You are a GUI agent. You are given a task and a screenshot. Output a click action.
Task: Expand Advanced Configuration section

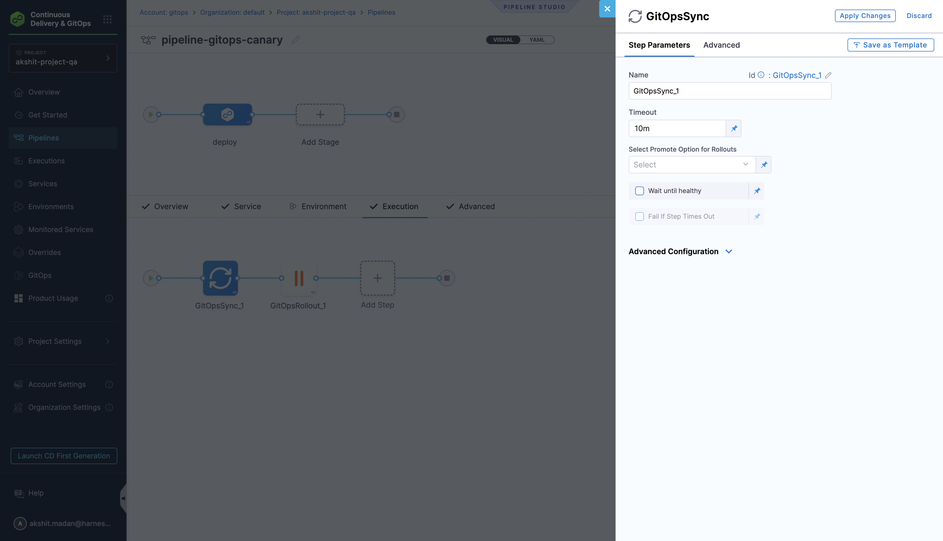[681, 251]
